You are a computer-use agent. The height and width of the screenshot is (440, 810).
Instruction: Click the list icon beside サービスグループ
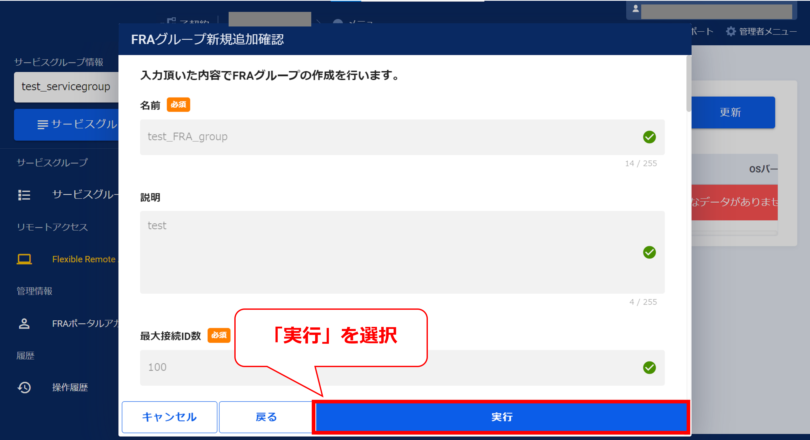(24, 195)
